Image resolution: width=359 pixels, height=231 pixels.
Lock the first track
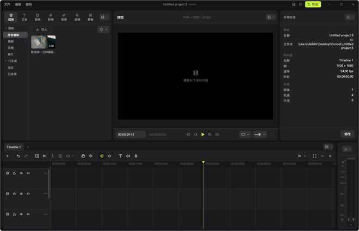tap(14, 173)
